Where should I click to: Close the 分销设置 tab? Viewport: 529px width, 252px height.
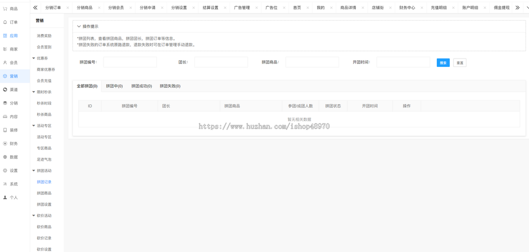(193, 8)
